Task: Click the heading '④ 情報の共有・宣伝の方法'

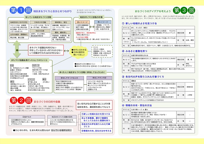Action: click(137, 105)
